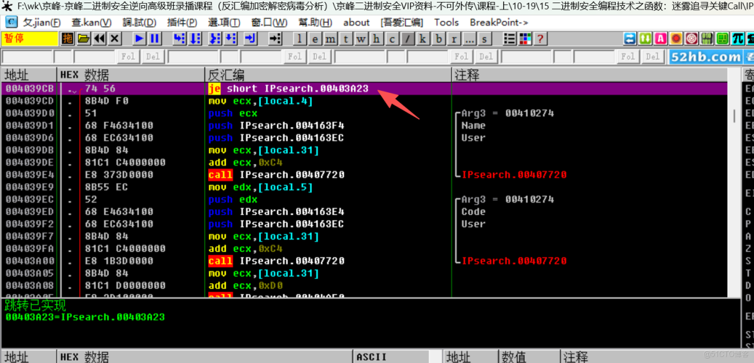Pause execution with the blue pause icon

pos(155,39)
